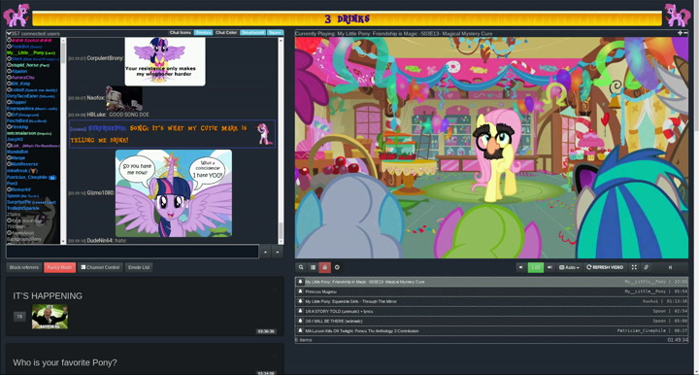Click the green 1.00 volume indicator
The width and height of the screenshot is (699, 375).
(535, 267)
